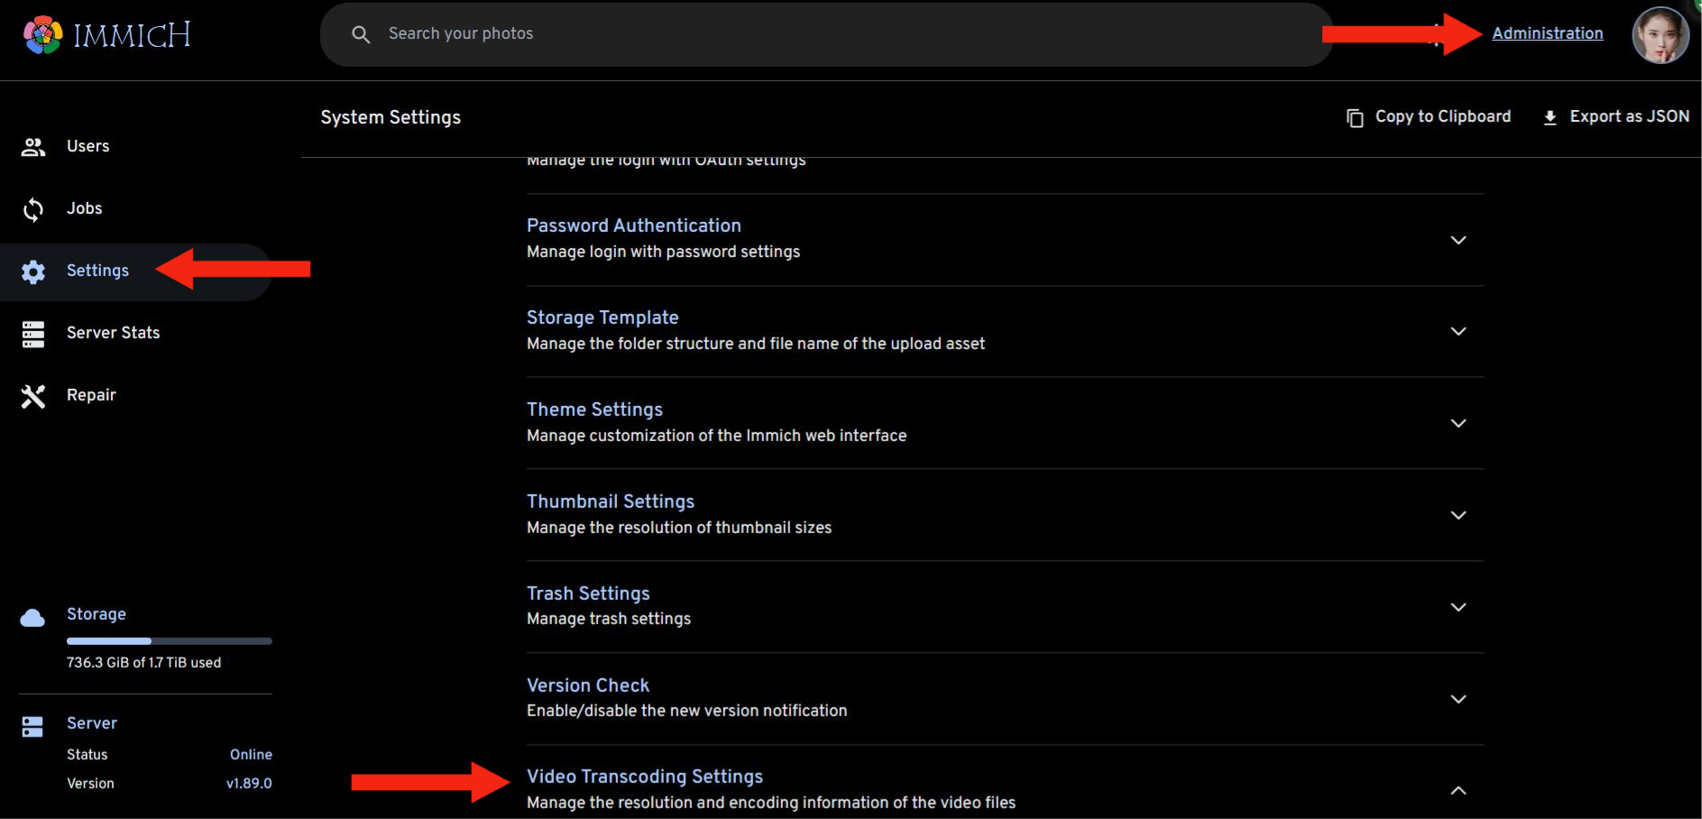Click the Jobs sync icon

33,209
